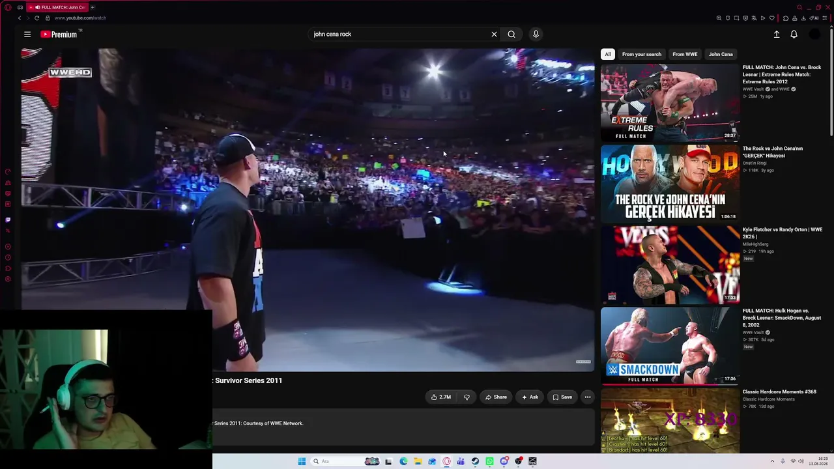
Task: Open title 'Kyle Fletcher vs Randy Orton | WWE 2K26'
Action: click(783, 233)
